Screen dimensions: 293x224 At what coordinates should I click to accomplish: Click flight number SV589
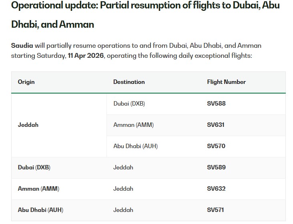point(216,167)
